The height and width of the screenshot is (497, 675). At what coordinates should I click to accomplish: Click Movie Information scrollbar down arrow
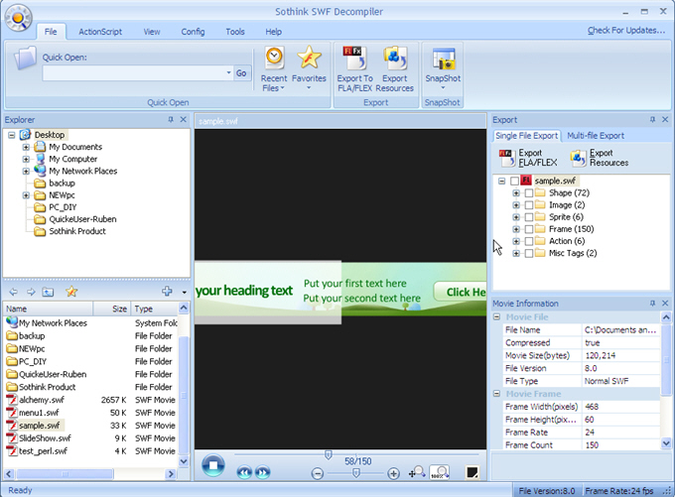click(x=665, y=442)
